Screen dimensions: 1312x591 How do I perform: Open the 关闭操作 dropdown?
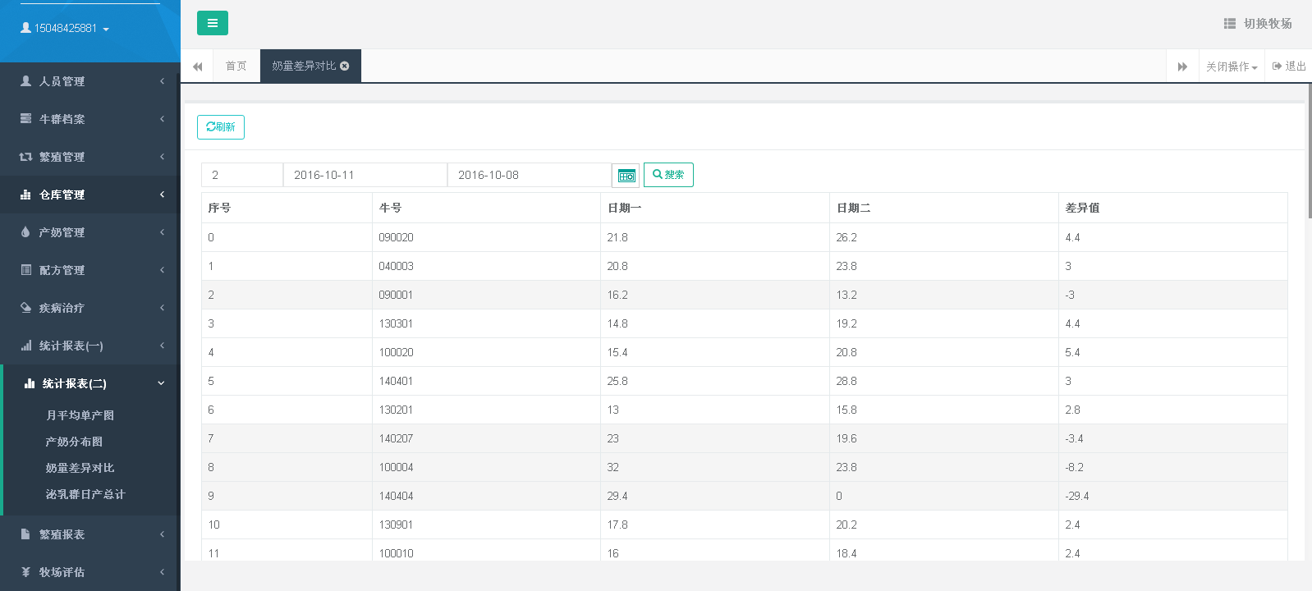(1232, 66)
